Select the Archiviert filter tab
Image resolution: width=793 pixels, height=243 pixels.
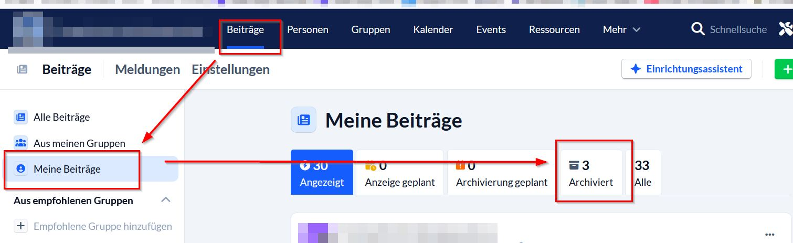click(591, 172)
